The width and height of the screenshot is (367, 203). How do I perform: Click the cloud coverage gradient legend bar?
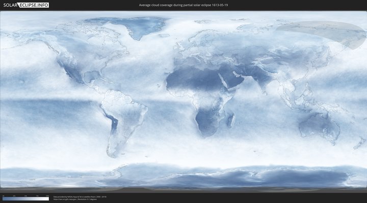(x=25, y=199)
